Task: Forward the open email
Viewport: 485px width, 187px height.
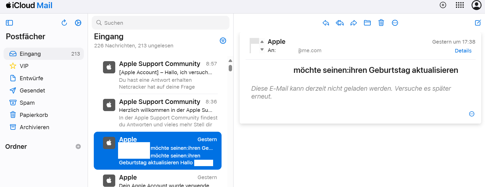Action: click(353, 23)
